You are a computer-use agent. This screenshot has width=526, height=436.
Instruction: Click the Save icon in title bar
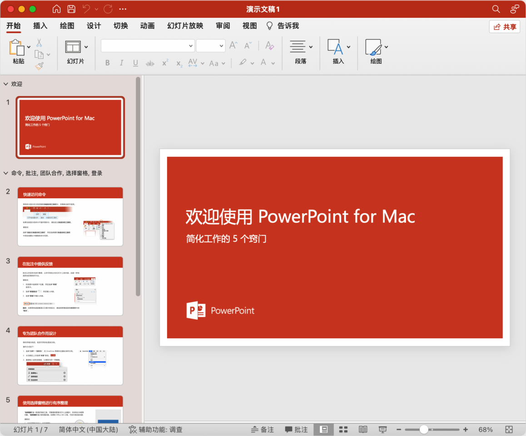tap(71, 9)
